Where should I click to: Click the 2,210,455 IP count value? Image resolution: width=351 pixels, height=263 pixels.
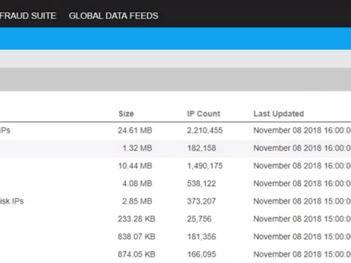click(x=205, y=131)
